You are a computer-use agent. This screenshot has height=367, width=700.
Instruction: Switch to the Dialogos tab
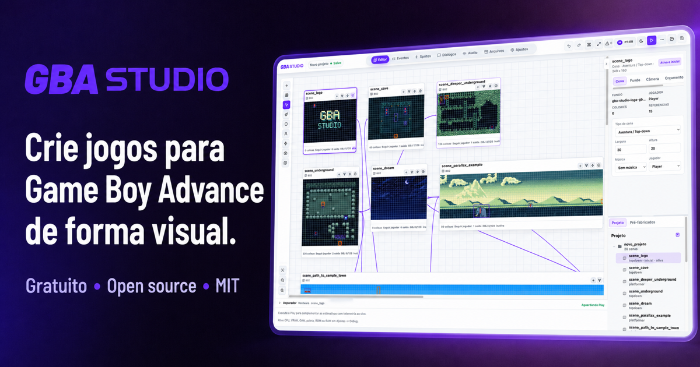(447, 55)
